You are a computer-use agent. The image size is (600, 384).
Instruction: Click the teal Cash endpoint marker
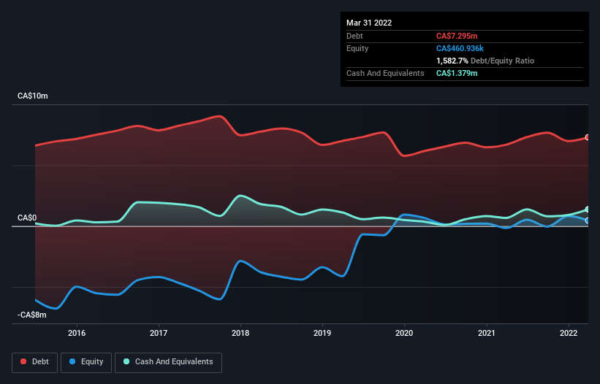(x=588, y=210)
